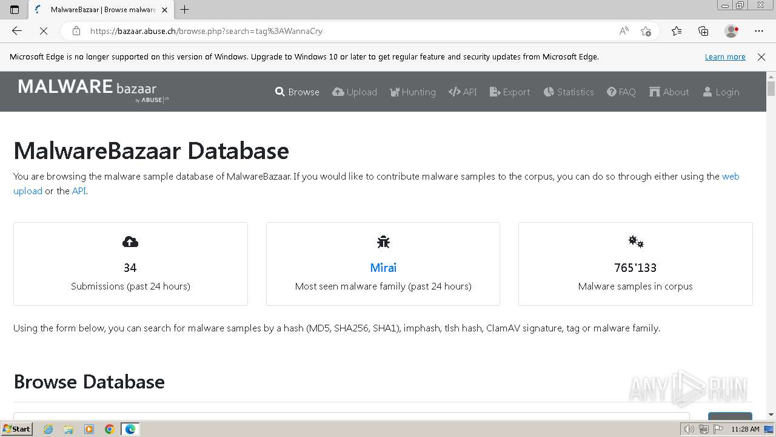Click the network icon in system tray
The height and width of the screenshot is (437, 776).
point(703,429)
